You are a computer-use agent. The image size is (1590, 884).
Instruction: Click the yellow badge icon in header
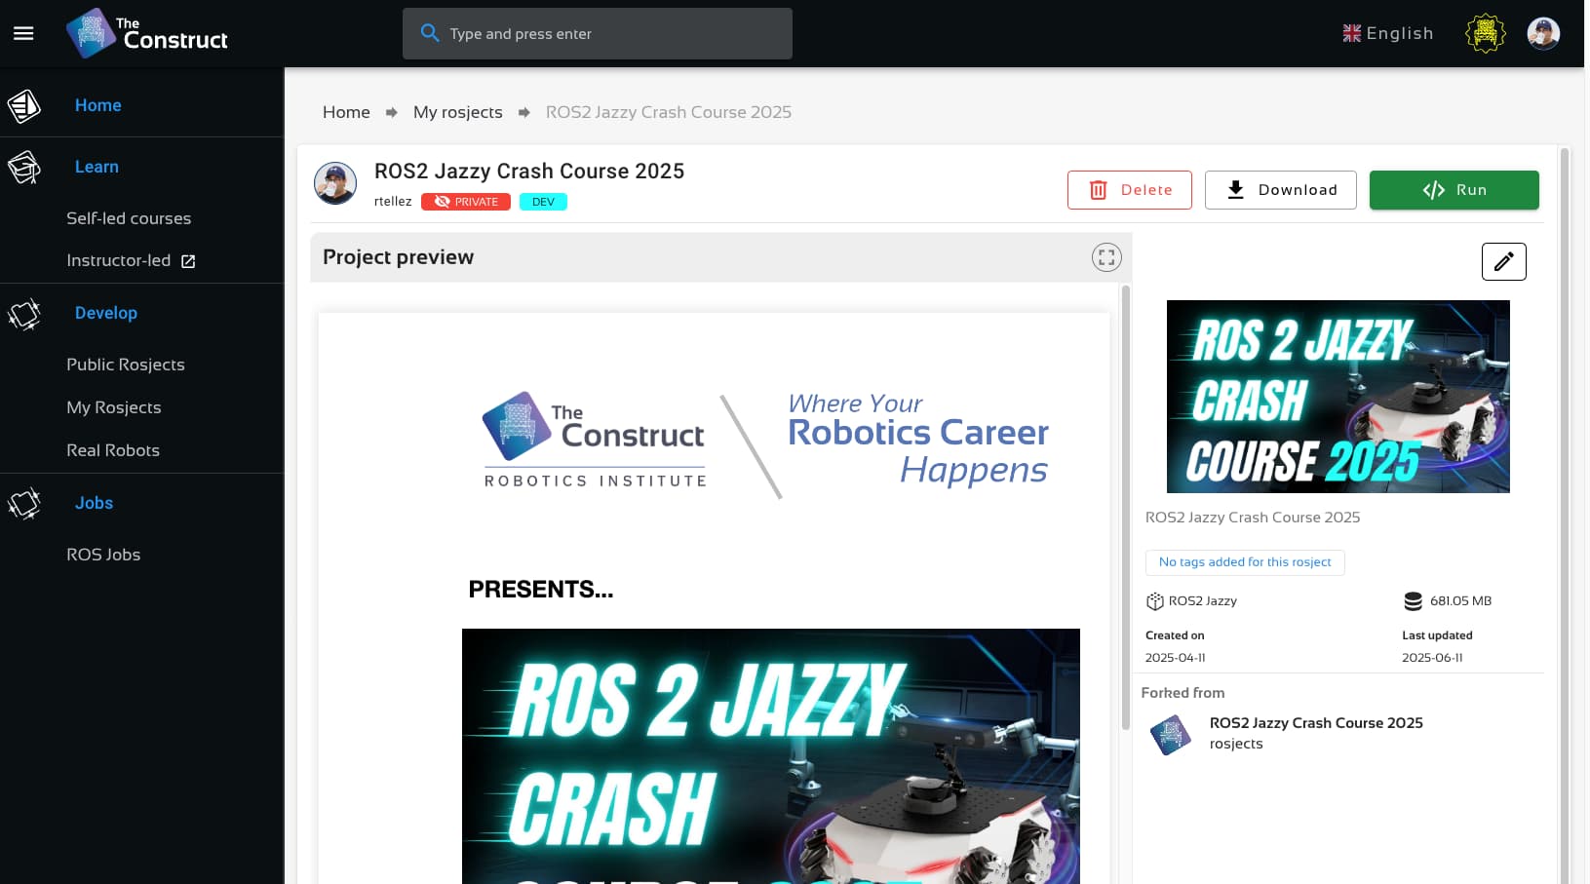(1486, 33)
